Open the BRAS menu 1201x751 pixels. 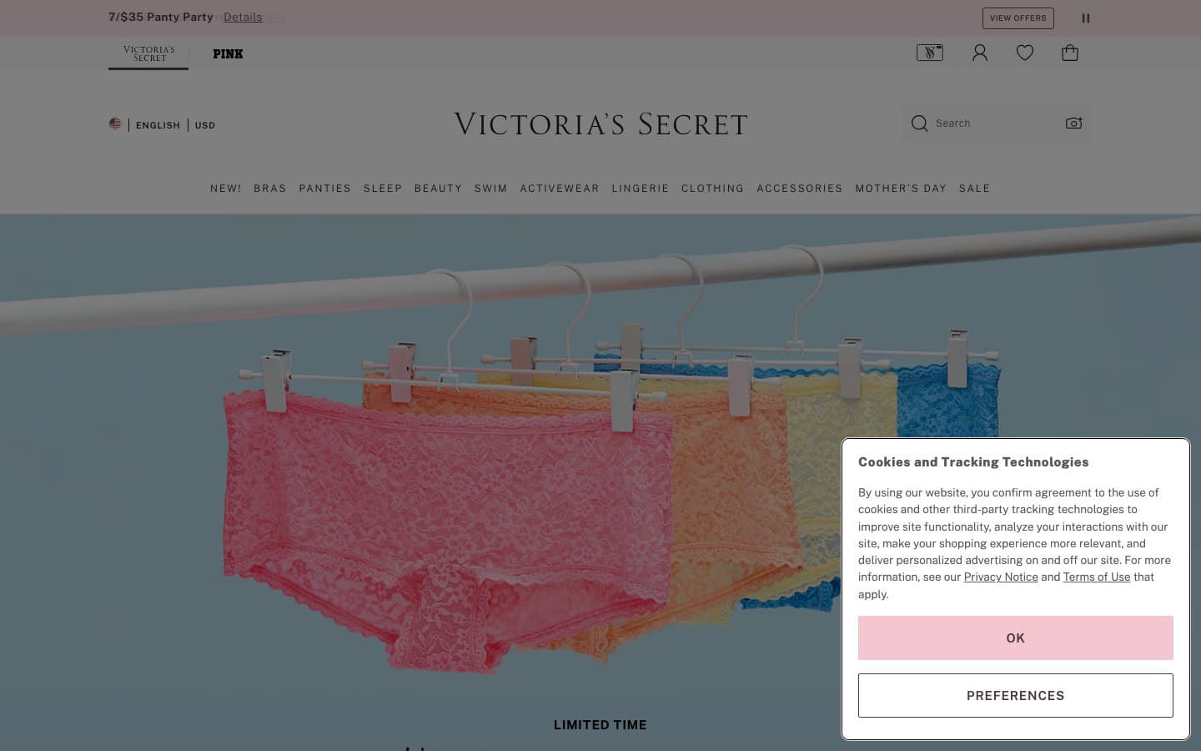coord(270,189)
